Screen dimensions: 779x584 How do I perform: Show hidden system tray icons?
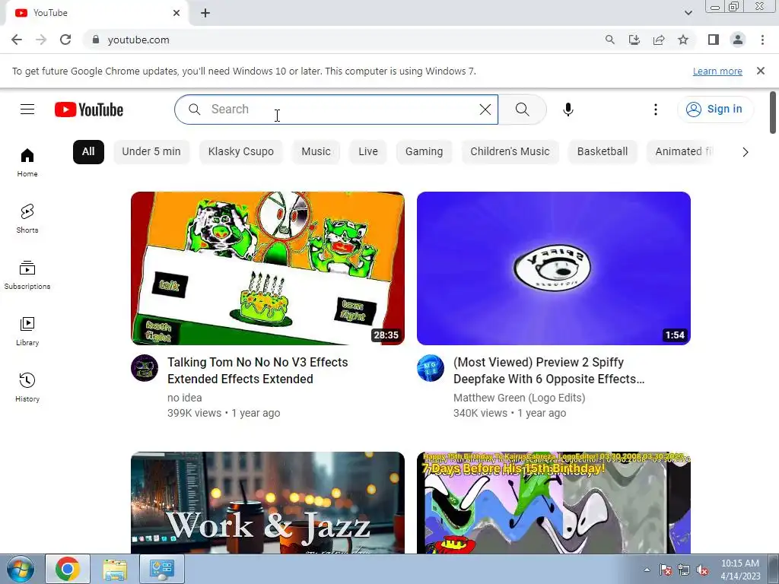647,570
